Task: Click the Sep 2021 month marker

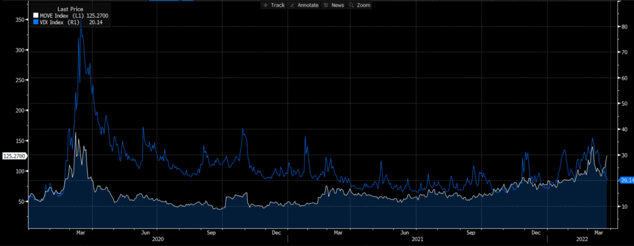Action: pos(471,233)
